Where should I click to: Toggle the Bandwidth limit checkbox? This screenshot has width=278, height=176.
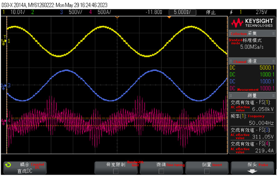tap(116, 171)
